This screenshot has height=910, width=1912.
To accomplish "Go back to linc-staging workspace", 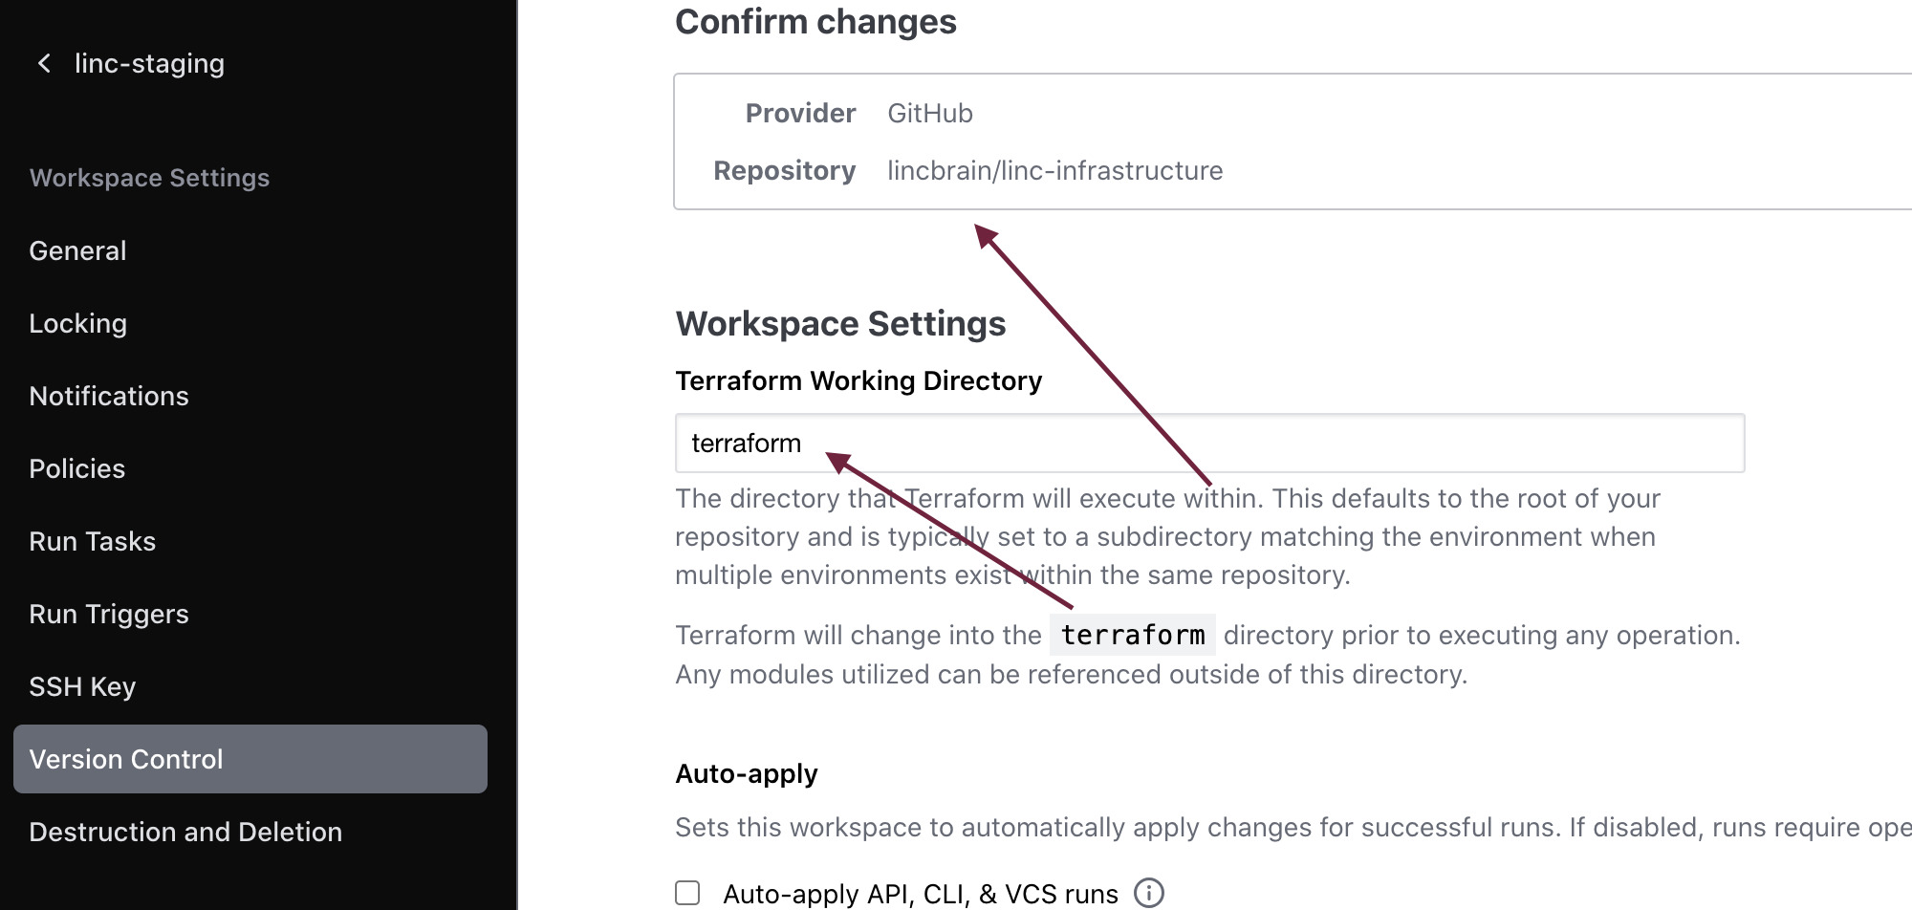I will [149, 64].
